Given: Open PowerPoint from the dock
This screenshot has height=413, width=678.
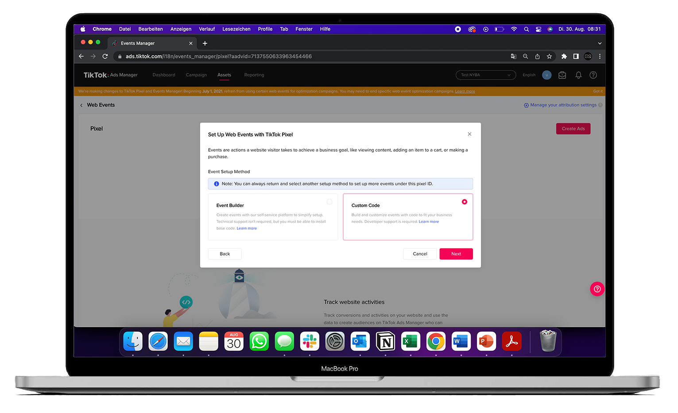Looking at the screenshot, I should tap(486, 341).
